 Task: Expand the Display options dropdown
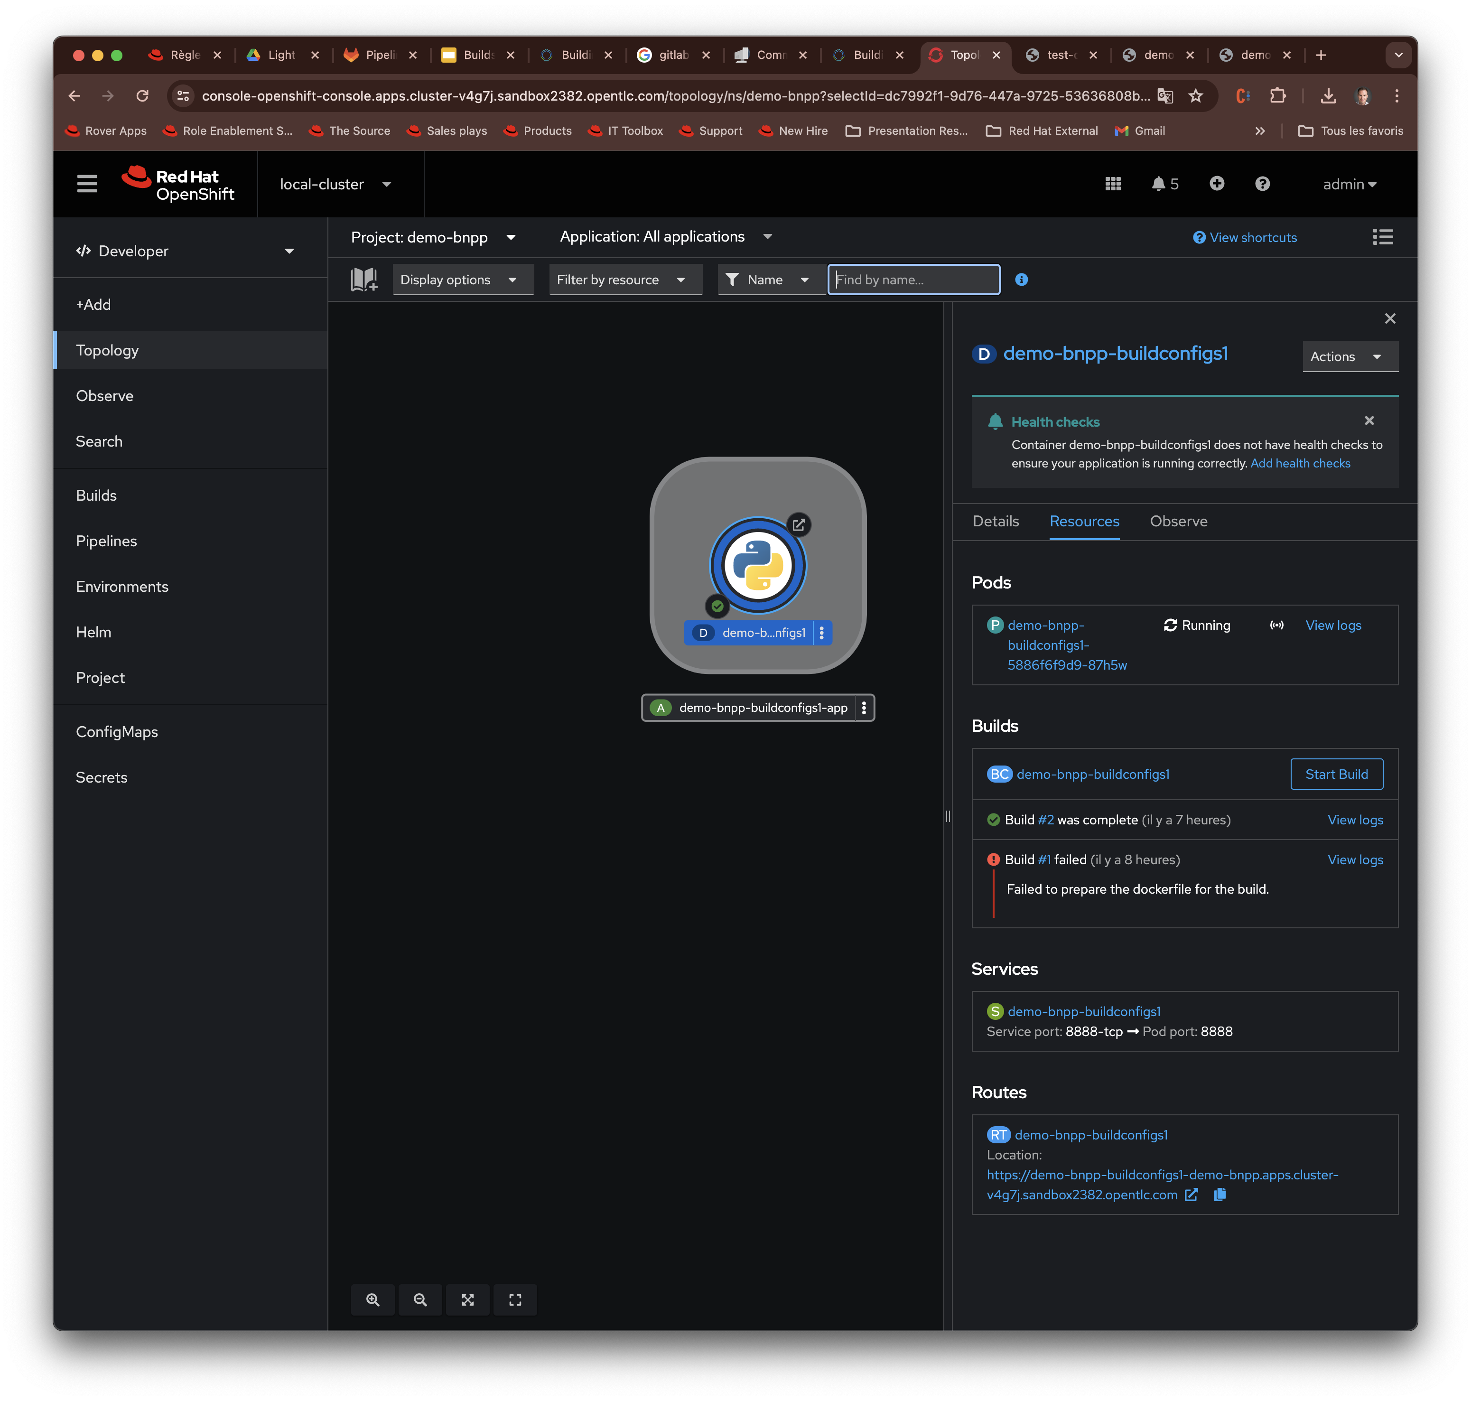[459, 280]
